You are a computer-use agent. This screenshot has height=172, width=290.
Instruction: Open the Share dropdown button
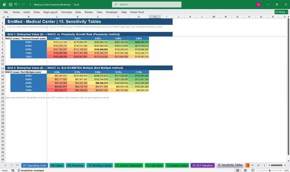pyautogui.click(x=281, y=12)
